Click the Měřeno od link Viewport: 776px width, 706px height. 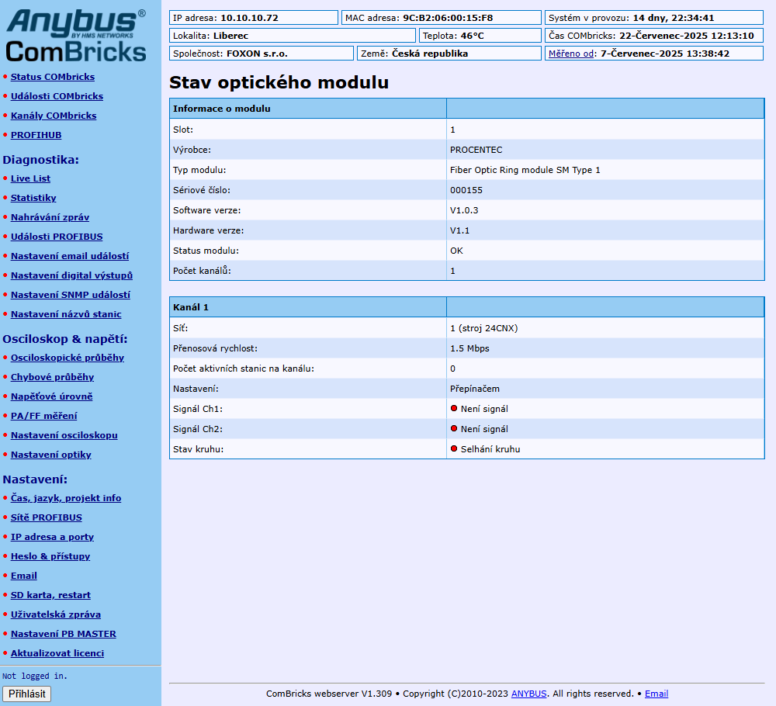pyautogui.click(x=570, y=54)
